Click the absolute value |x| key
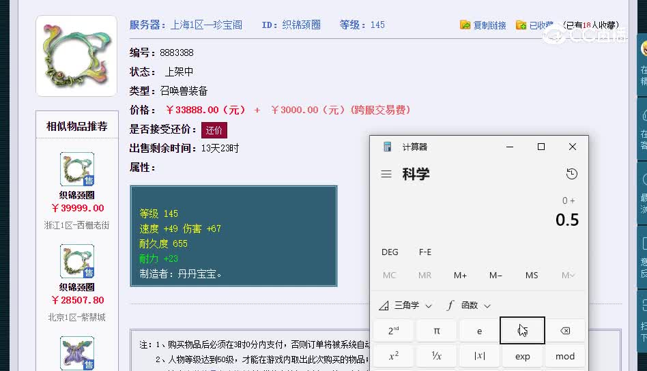The height and width of the screenshot is (371, 647). point(479,356)
